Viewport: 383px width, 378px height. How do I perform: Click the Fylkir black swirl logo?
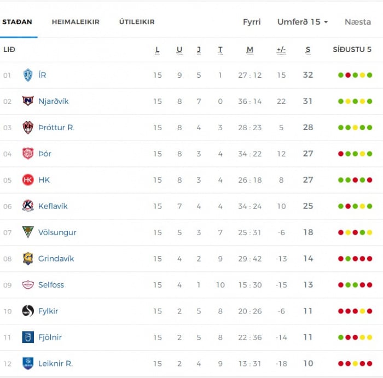pyautogui.click(x=28, y=311)
